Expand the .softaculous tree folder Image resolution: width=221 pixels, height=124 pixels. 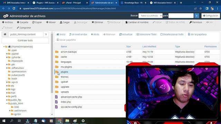pyautogui.click(x=7, y=68)
